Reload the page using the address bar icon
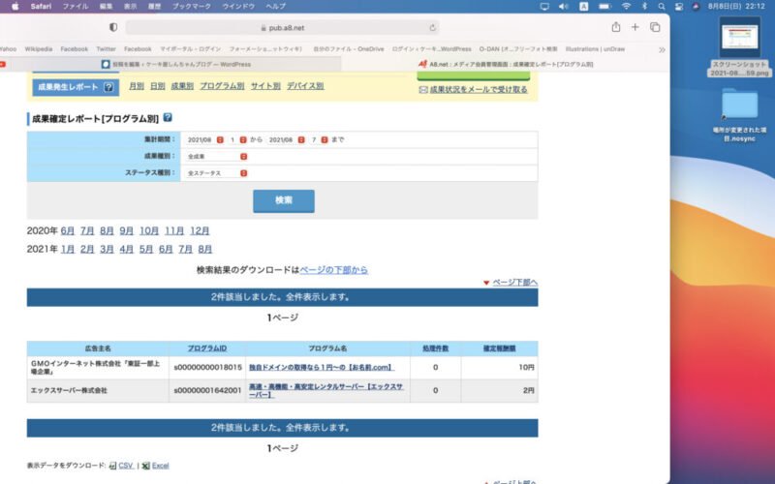The image size is (775, 484). point(432,27)
